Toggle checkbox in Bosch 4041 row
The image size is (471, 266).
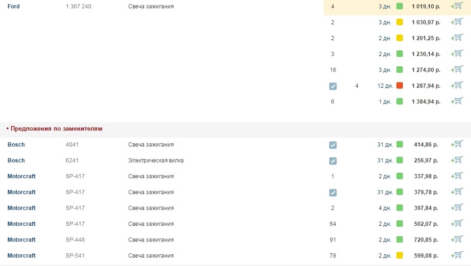333,145
